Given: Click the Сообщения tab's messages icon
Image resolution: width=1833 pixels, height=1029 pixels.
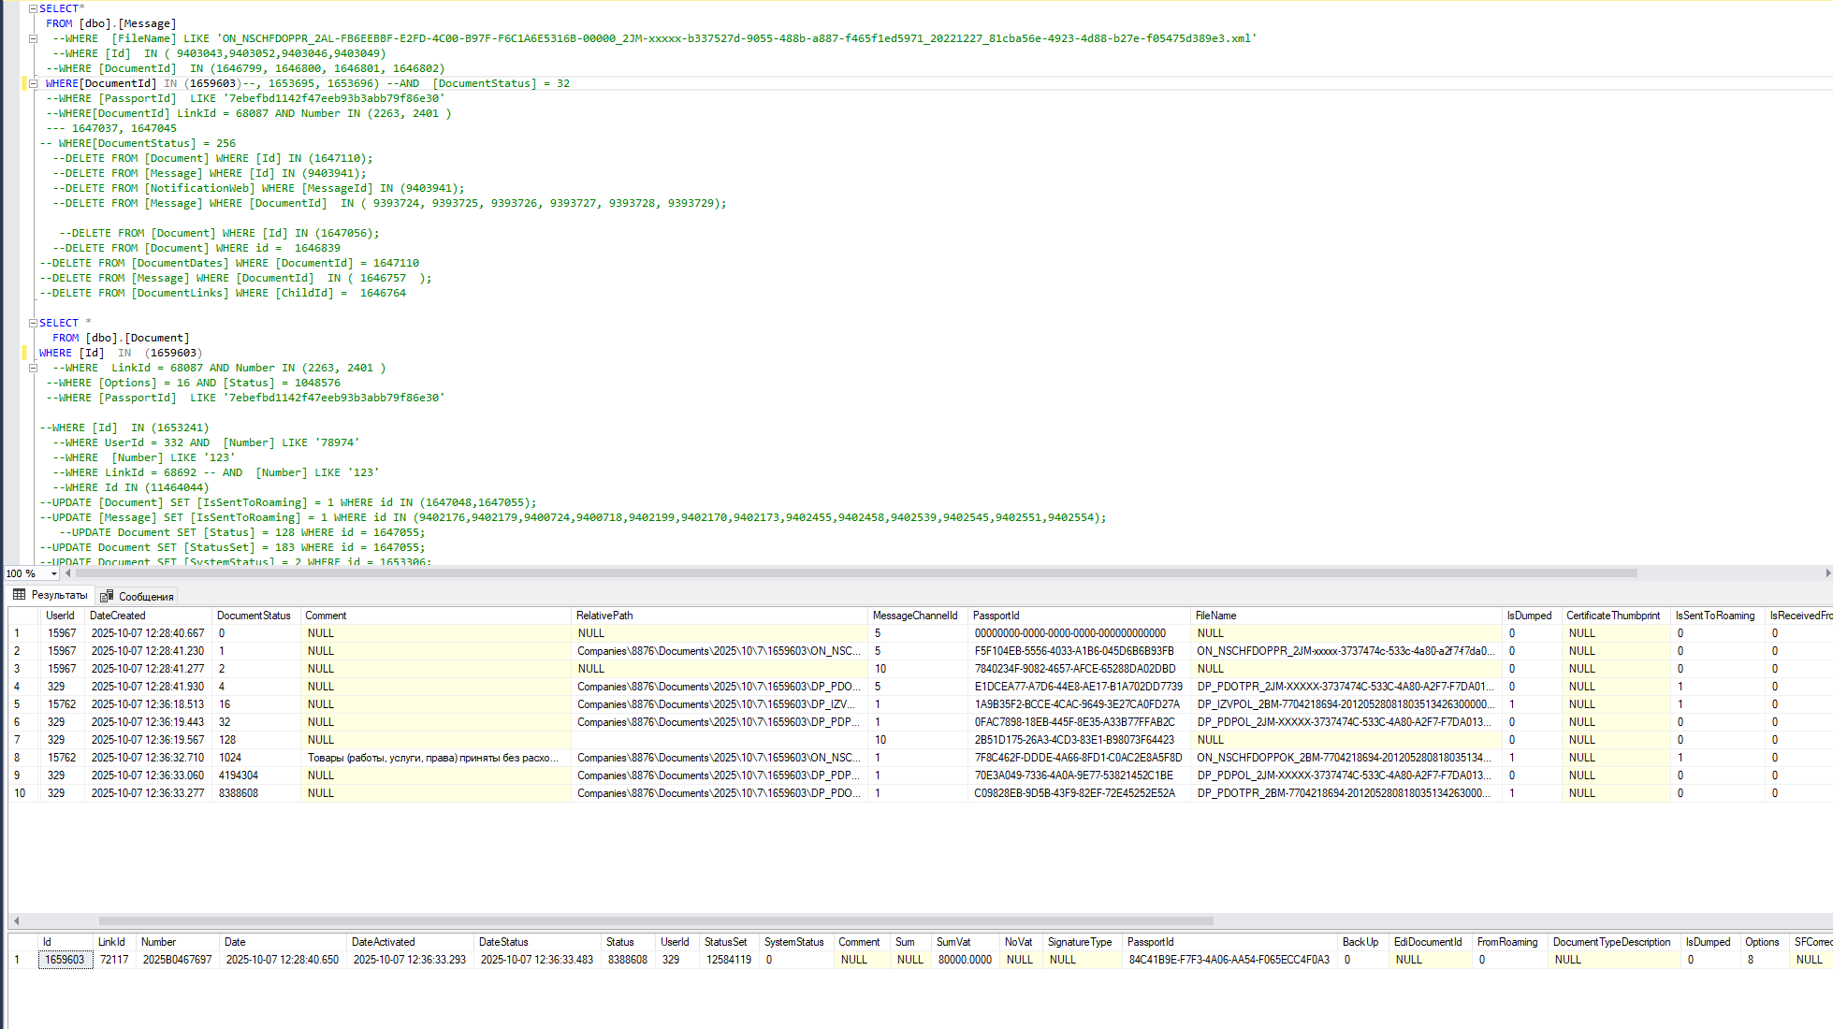Looking at the screenshot, I should pos(107,596).
